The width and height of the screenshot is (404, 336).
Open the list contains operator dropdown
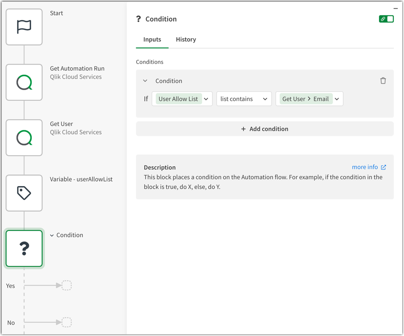click(x=244, y=99)
